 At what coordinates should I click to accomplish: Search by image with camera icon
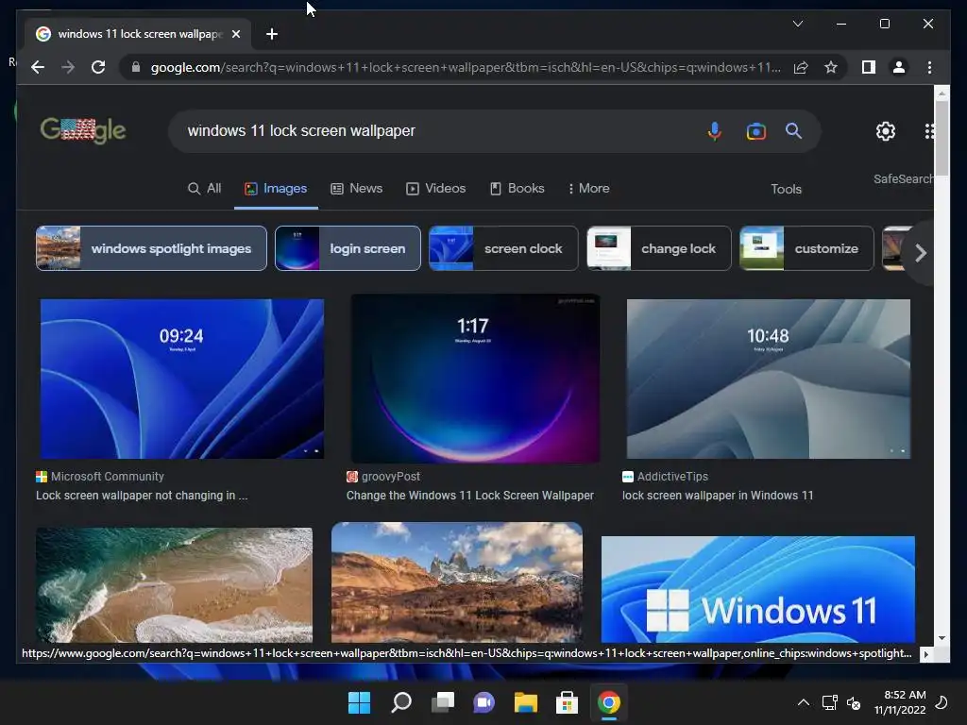755,130
